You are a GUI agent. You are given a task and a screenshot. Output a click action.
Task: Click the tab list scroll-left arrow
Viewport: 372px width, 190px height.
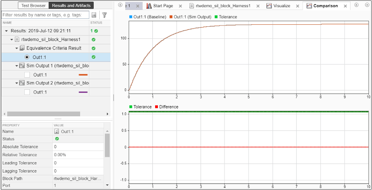pos(120,5)
